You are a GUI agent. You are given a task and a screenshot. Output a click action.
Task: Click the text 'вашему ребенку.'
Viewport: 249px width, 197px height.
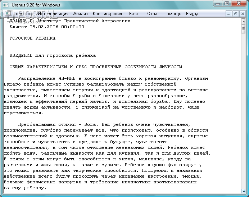point(25,188)
